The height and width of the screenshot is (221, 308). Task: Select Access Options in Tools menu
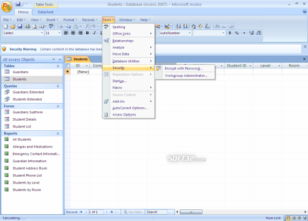128,115
